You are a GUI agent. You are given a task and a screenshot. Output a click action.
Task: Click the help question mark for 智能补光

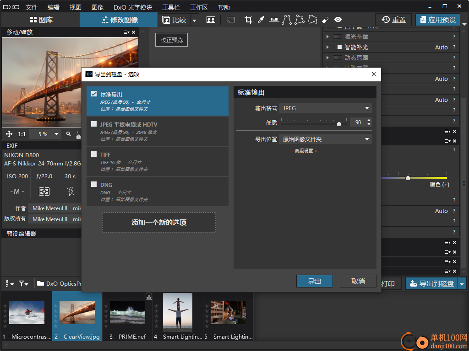click(x=454, y=47)
